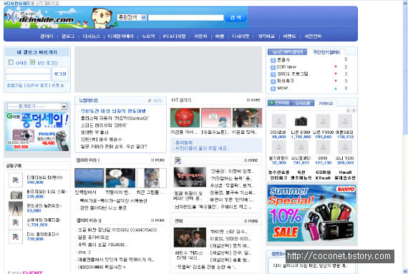Click MORE next to HIT gallery
408x274 pixels.
253,100
